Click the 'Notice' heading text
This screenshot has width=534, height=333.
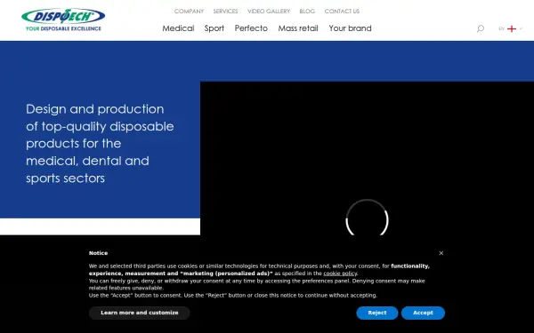coord(98,253)
